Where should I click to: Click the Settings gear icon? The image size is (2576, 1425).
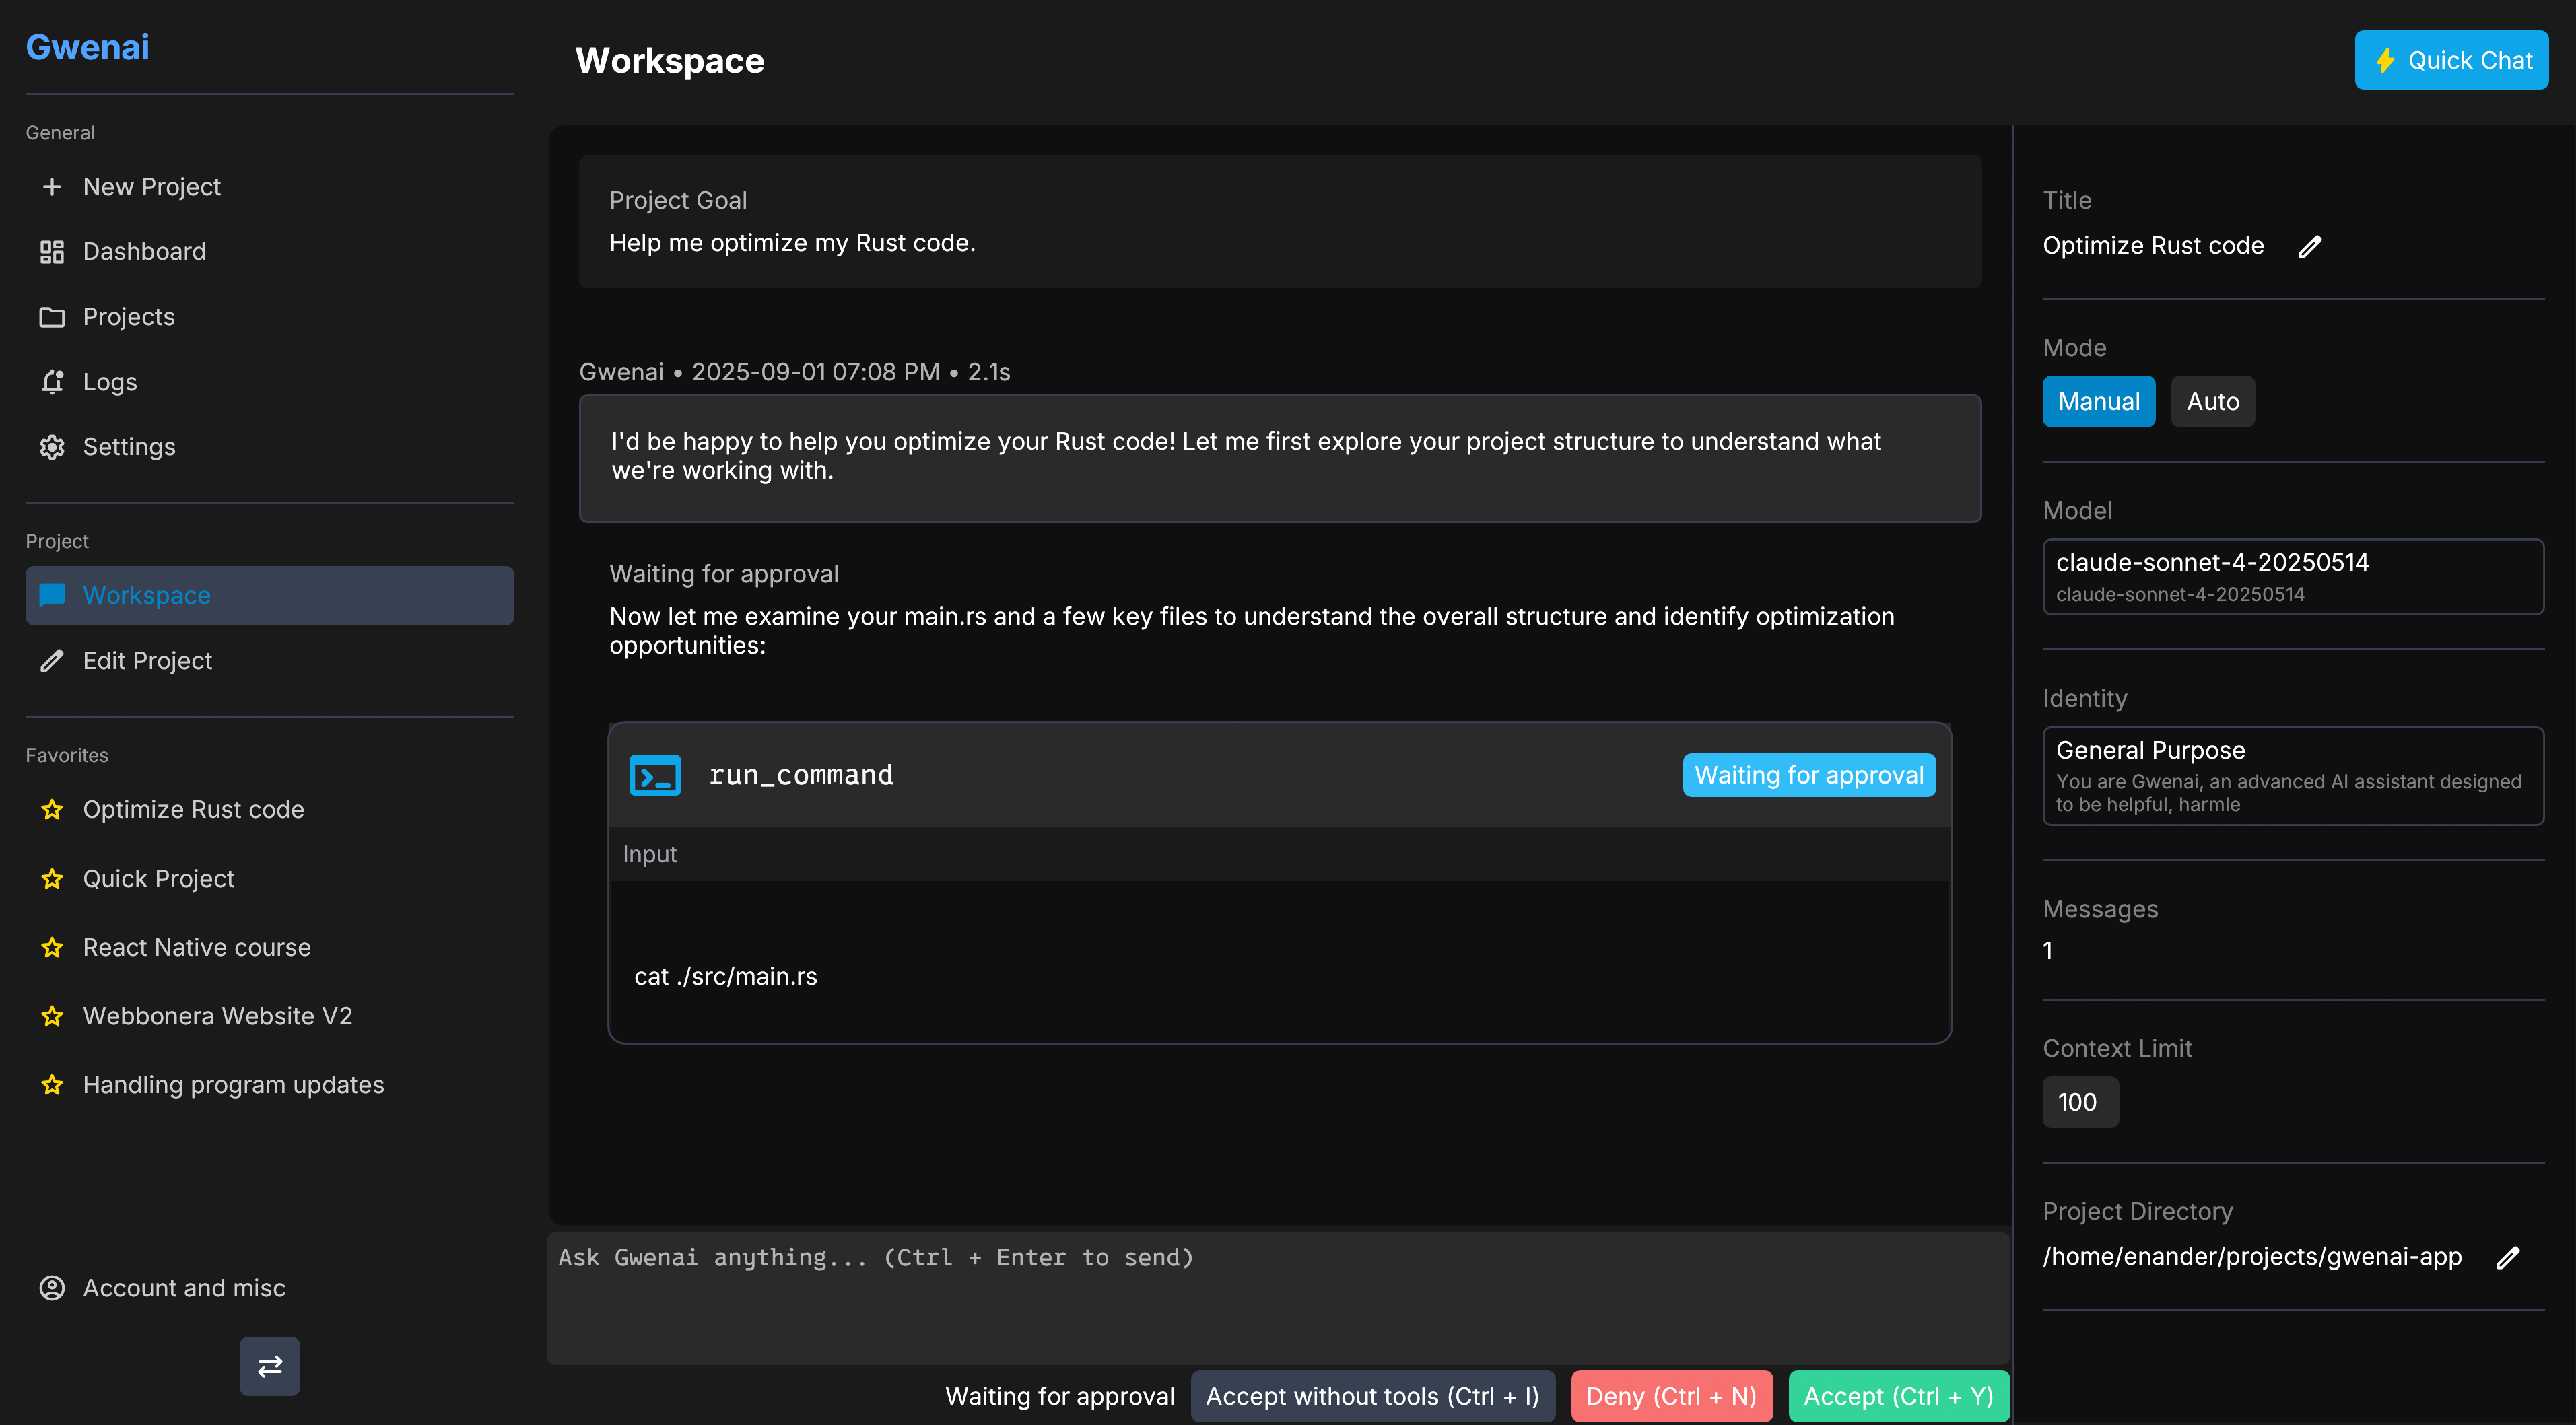[52, 447]
